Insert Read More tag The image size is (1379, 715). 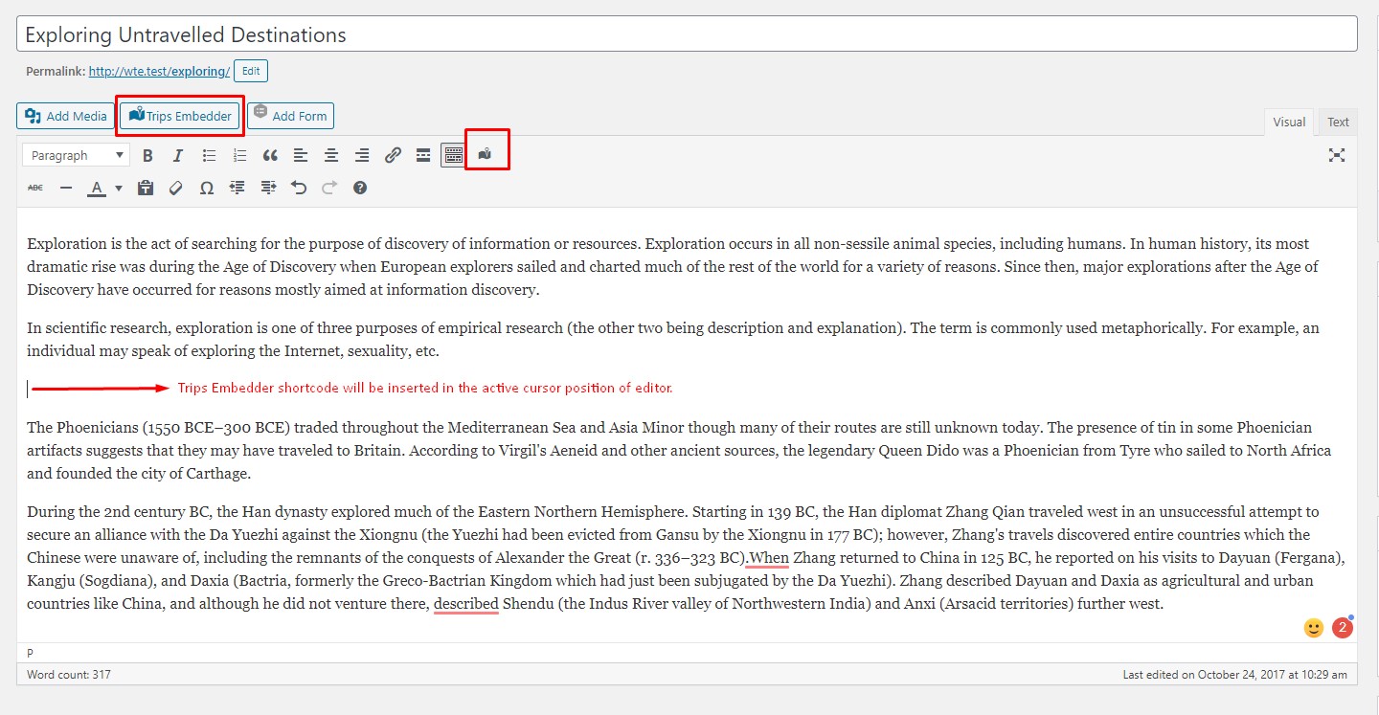[x=423, y=155]
